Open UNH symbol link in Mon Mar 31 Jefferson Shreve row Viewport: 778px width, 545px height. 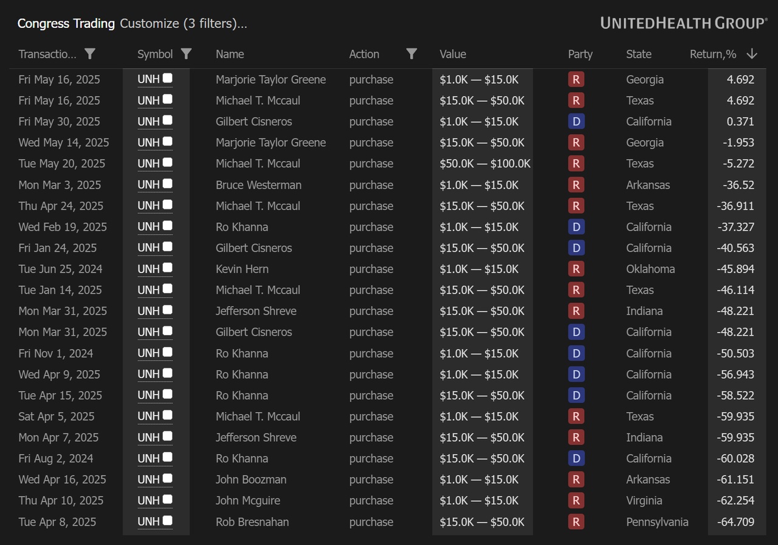[148, 311]
